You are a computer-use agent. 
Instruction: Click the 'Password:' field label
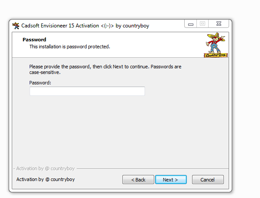pos(40,83)
